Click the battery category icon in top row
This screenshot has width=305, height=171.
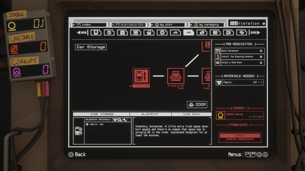[x=215, y=33]
